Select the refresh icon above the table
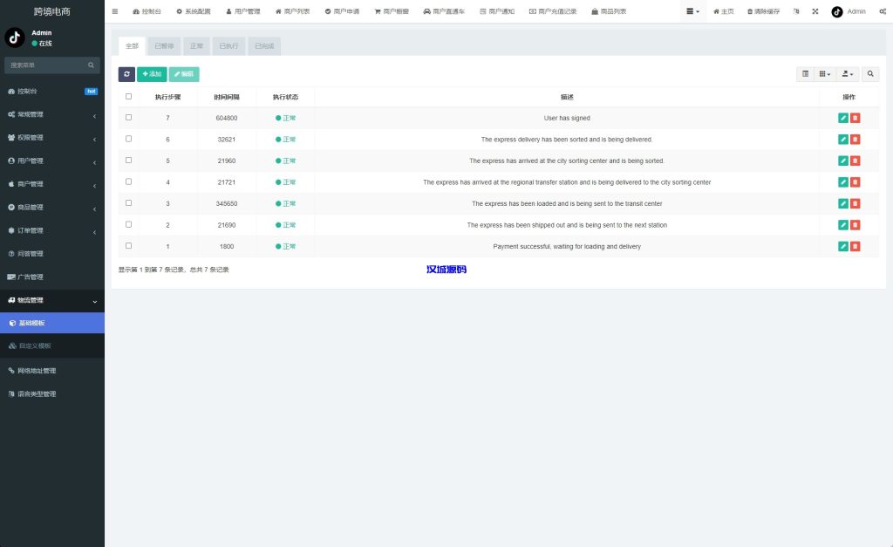This screenshot has width=893, height=547. click(126, 74)
